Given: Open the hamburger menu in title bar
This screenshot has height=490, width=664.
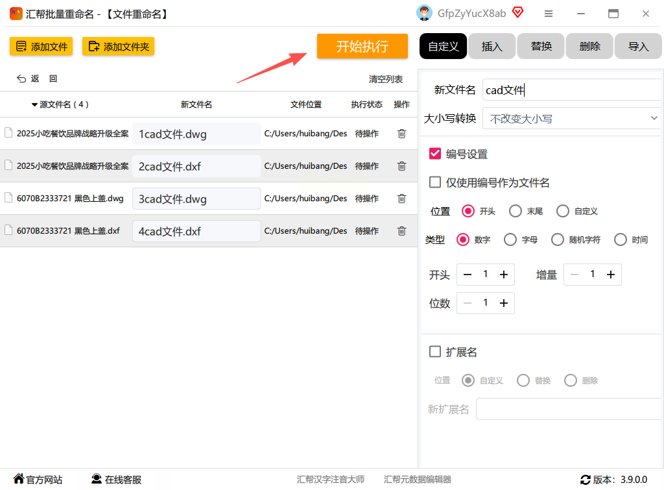Looking at the screenshot, I should click(549, 14).
